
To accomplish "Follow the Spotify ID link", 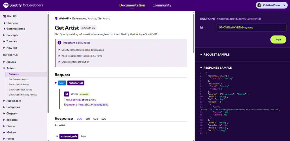I will pyautogui.click(x=75, y=100).
